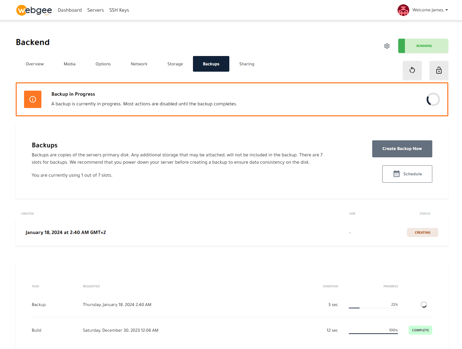Open Servers in the top navigation
The width and height of the screenshot is (462, 349).
tap(95, 10)
